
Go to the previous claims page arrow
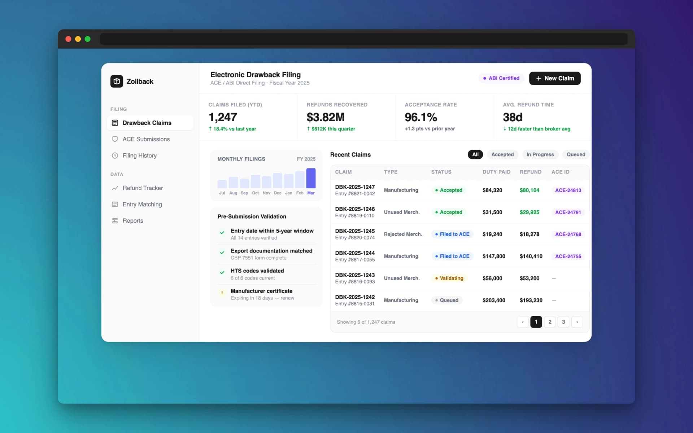click(522, 322)
